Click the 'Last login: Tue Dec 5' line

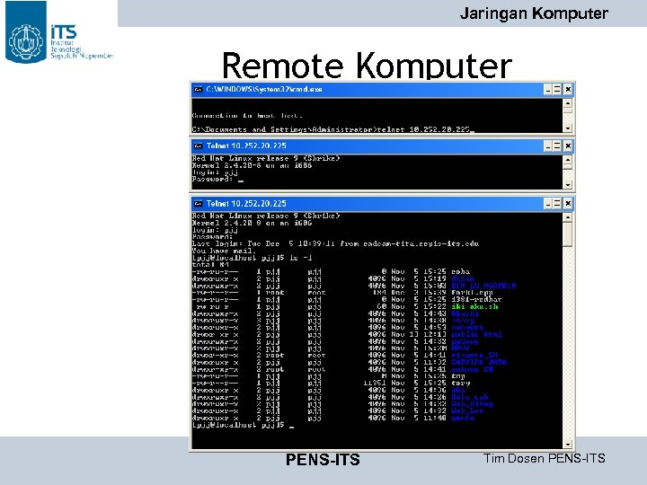pyautogui.click(x=335, y=243)
